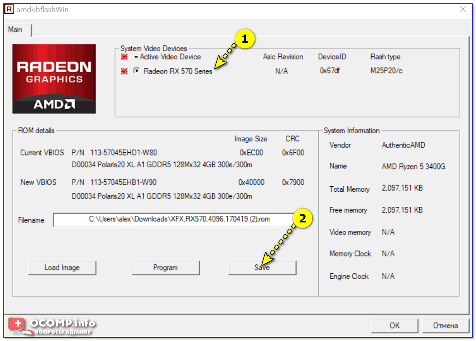Click the Vendor label
476x341 pixels.
pos(340,145)
